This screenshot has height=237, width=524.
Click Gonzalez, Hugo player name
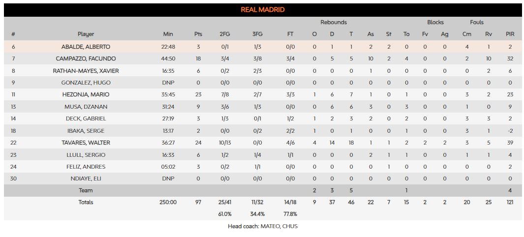click(x=86, y=83)
